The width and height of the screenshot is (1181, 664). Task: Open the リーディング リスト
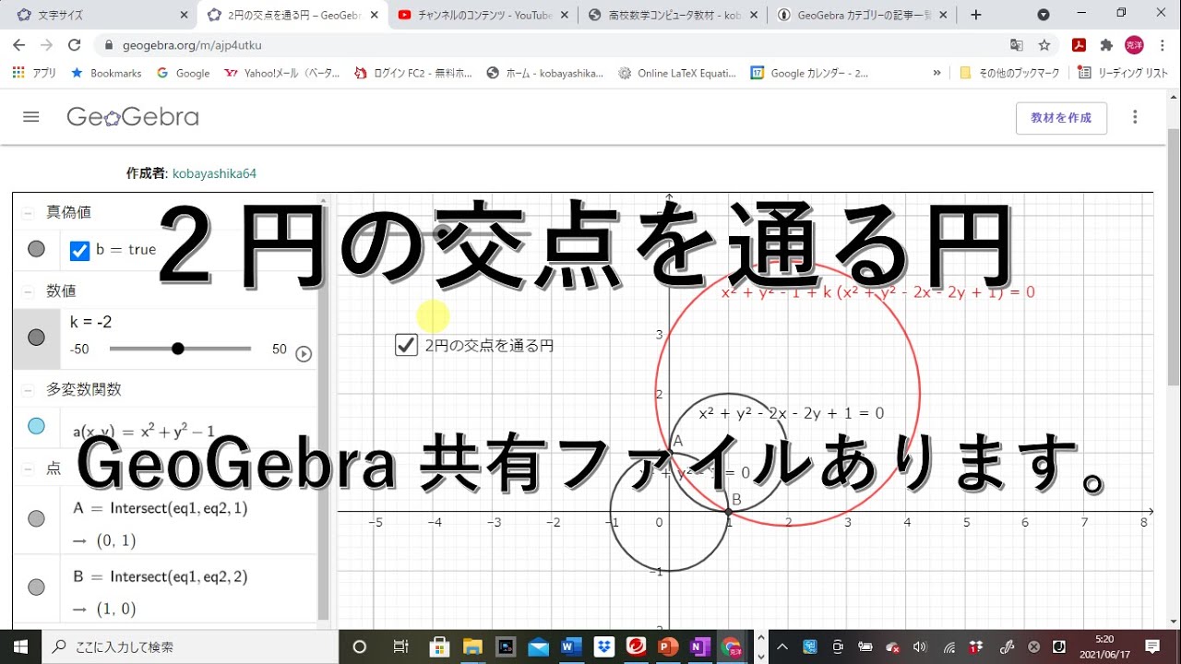tap(1124, 73)
